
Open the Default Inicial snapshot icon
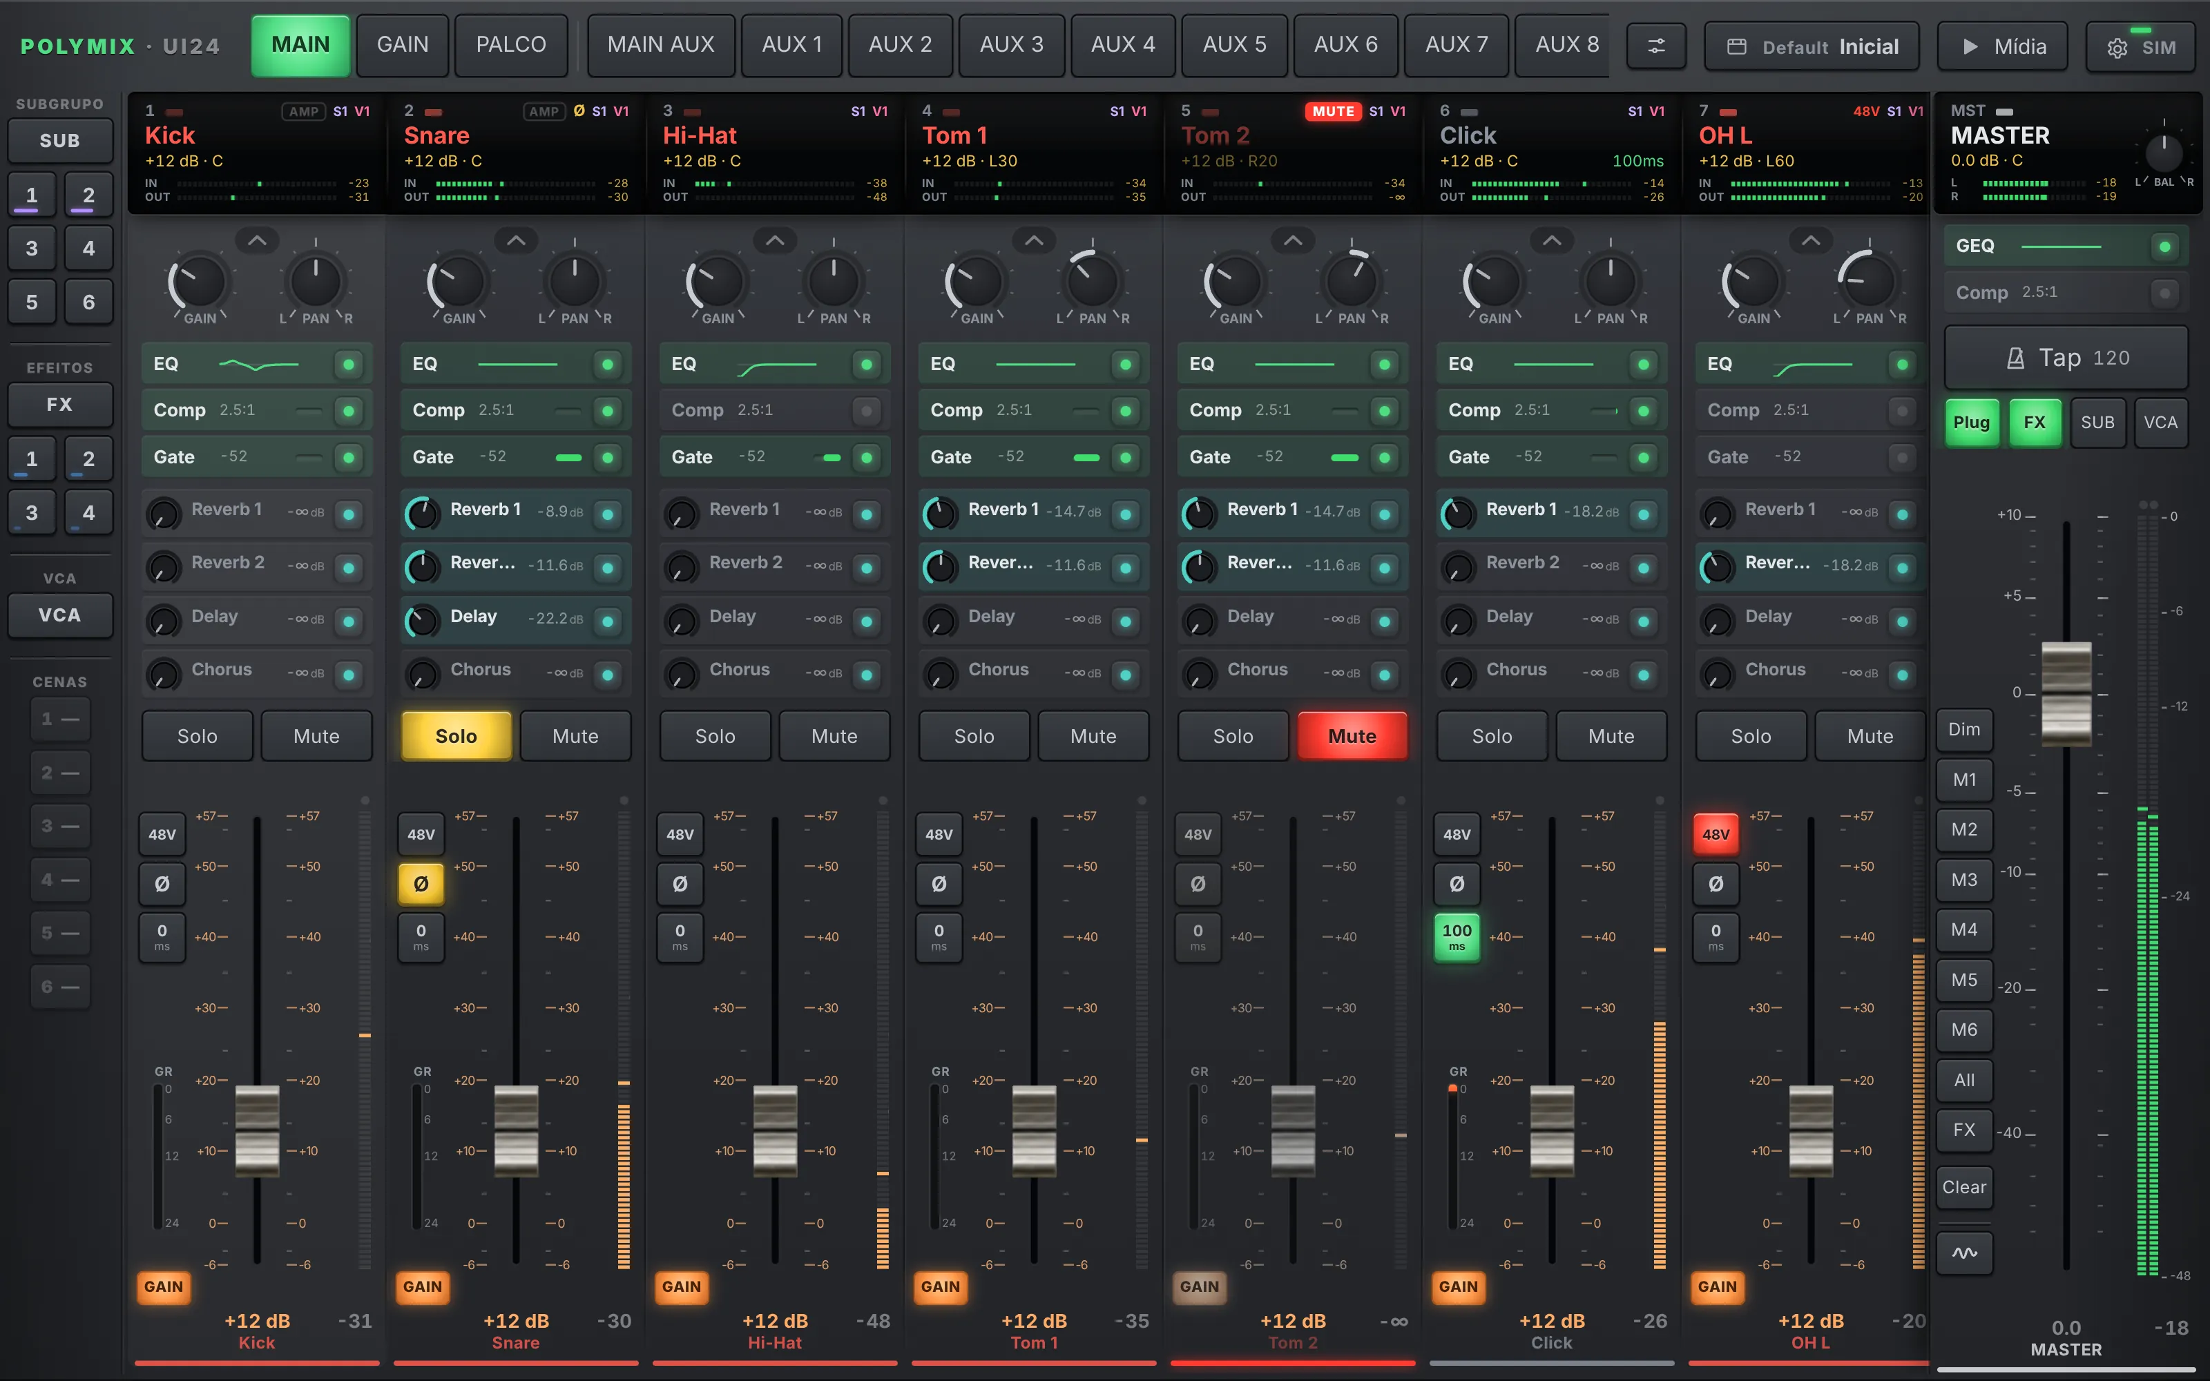pos(1737,46)
